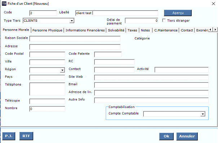Click the Pays input field
The image size is (218, 143).
(47, 78)
